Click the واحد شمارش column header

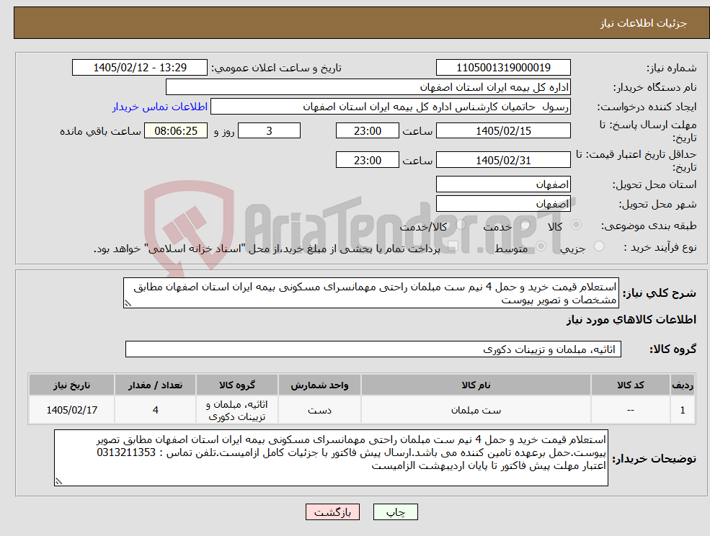coord(319,385)
